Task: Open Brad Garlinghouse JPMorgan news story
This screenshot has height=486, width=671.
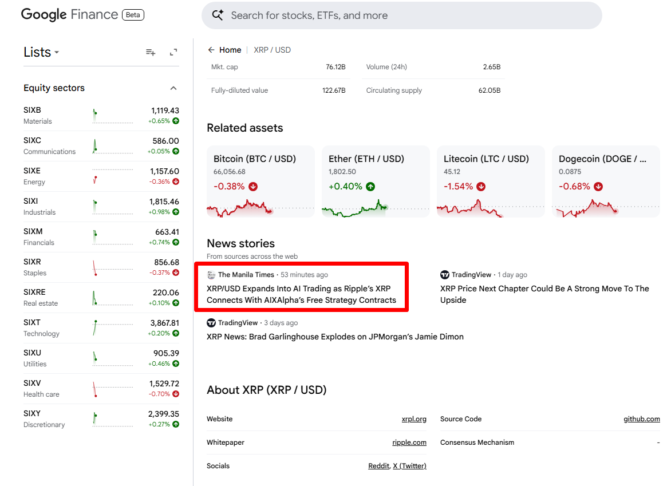Action: (x=335, y=337)
